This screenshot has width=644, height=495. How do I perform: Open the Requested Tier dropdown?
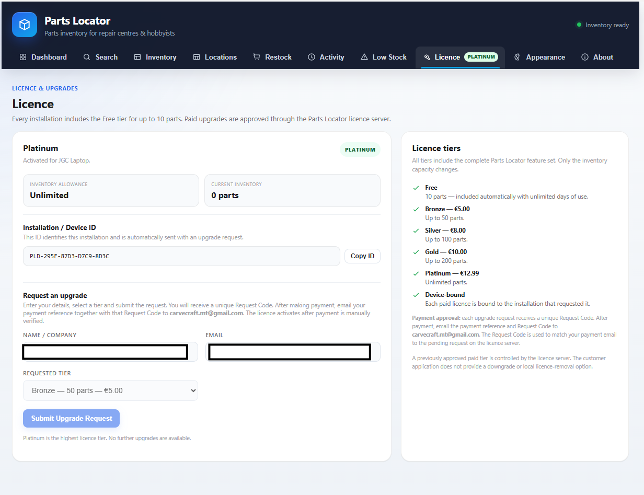coord(110,390)
